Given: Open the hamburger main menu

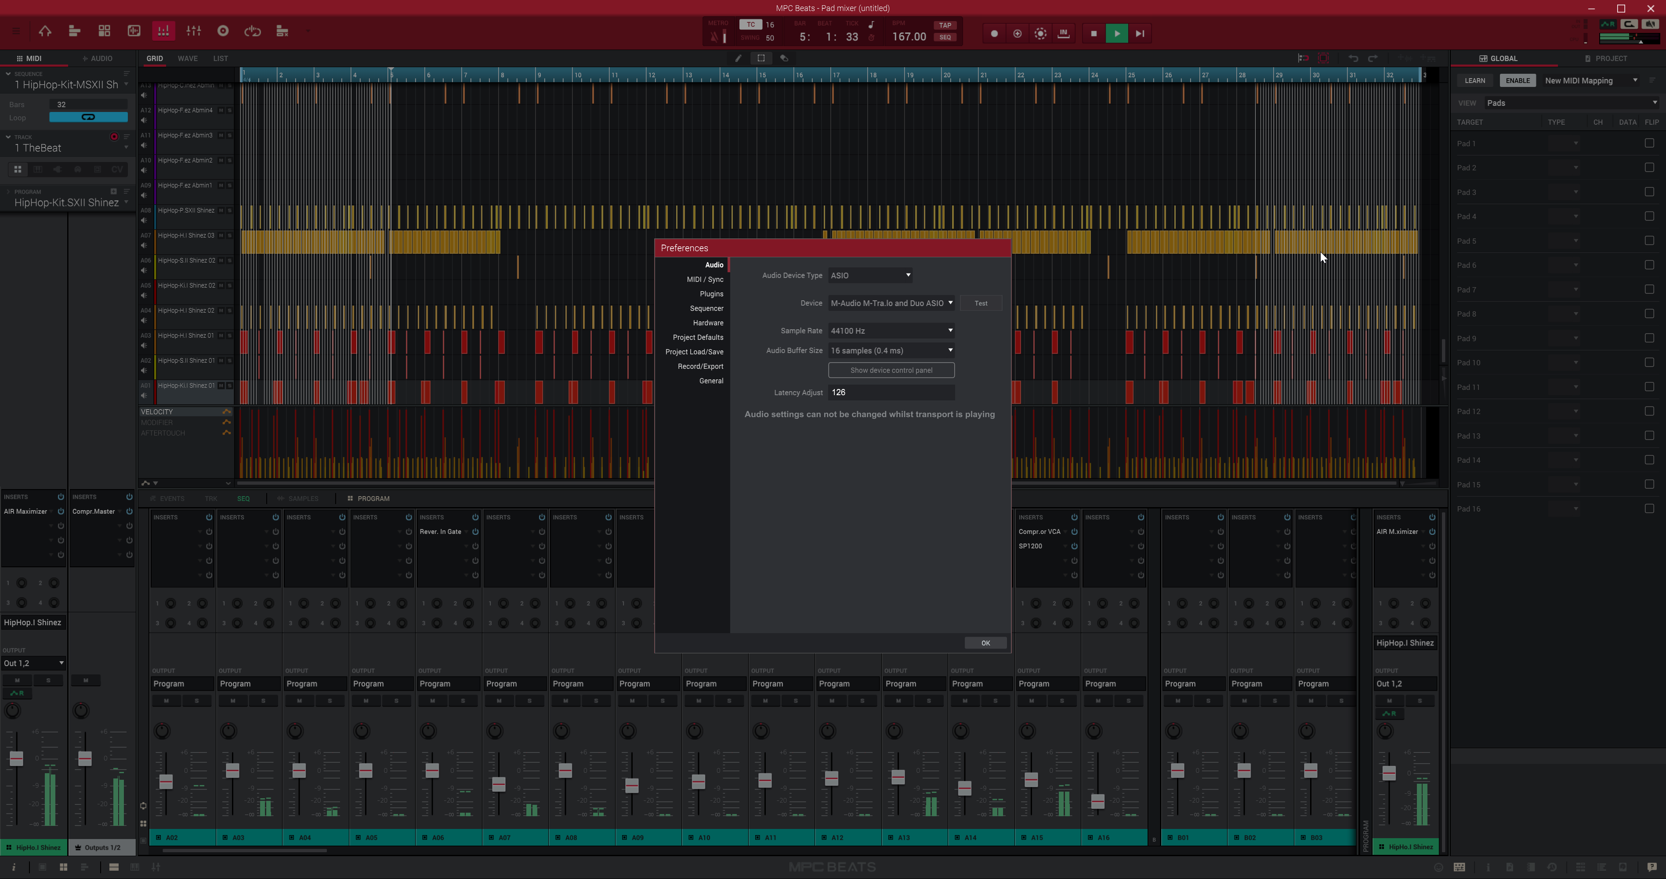Looking at the screenshot, I should [x=15, y=31].
